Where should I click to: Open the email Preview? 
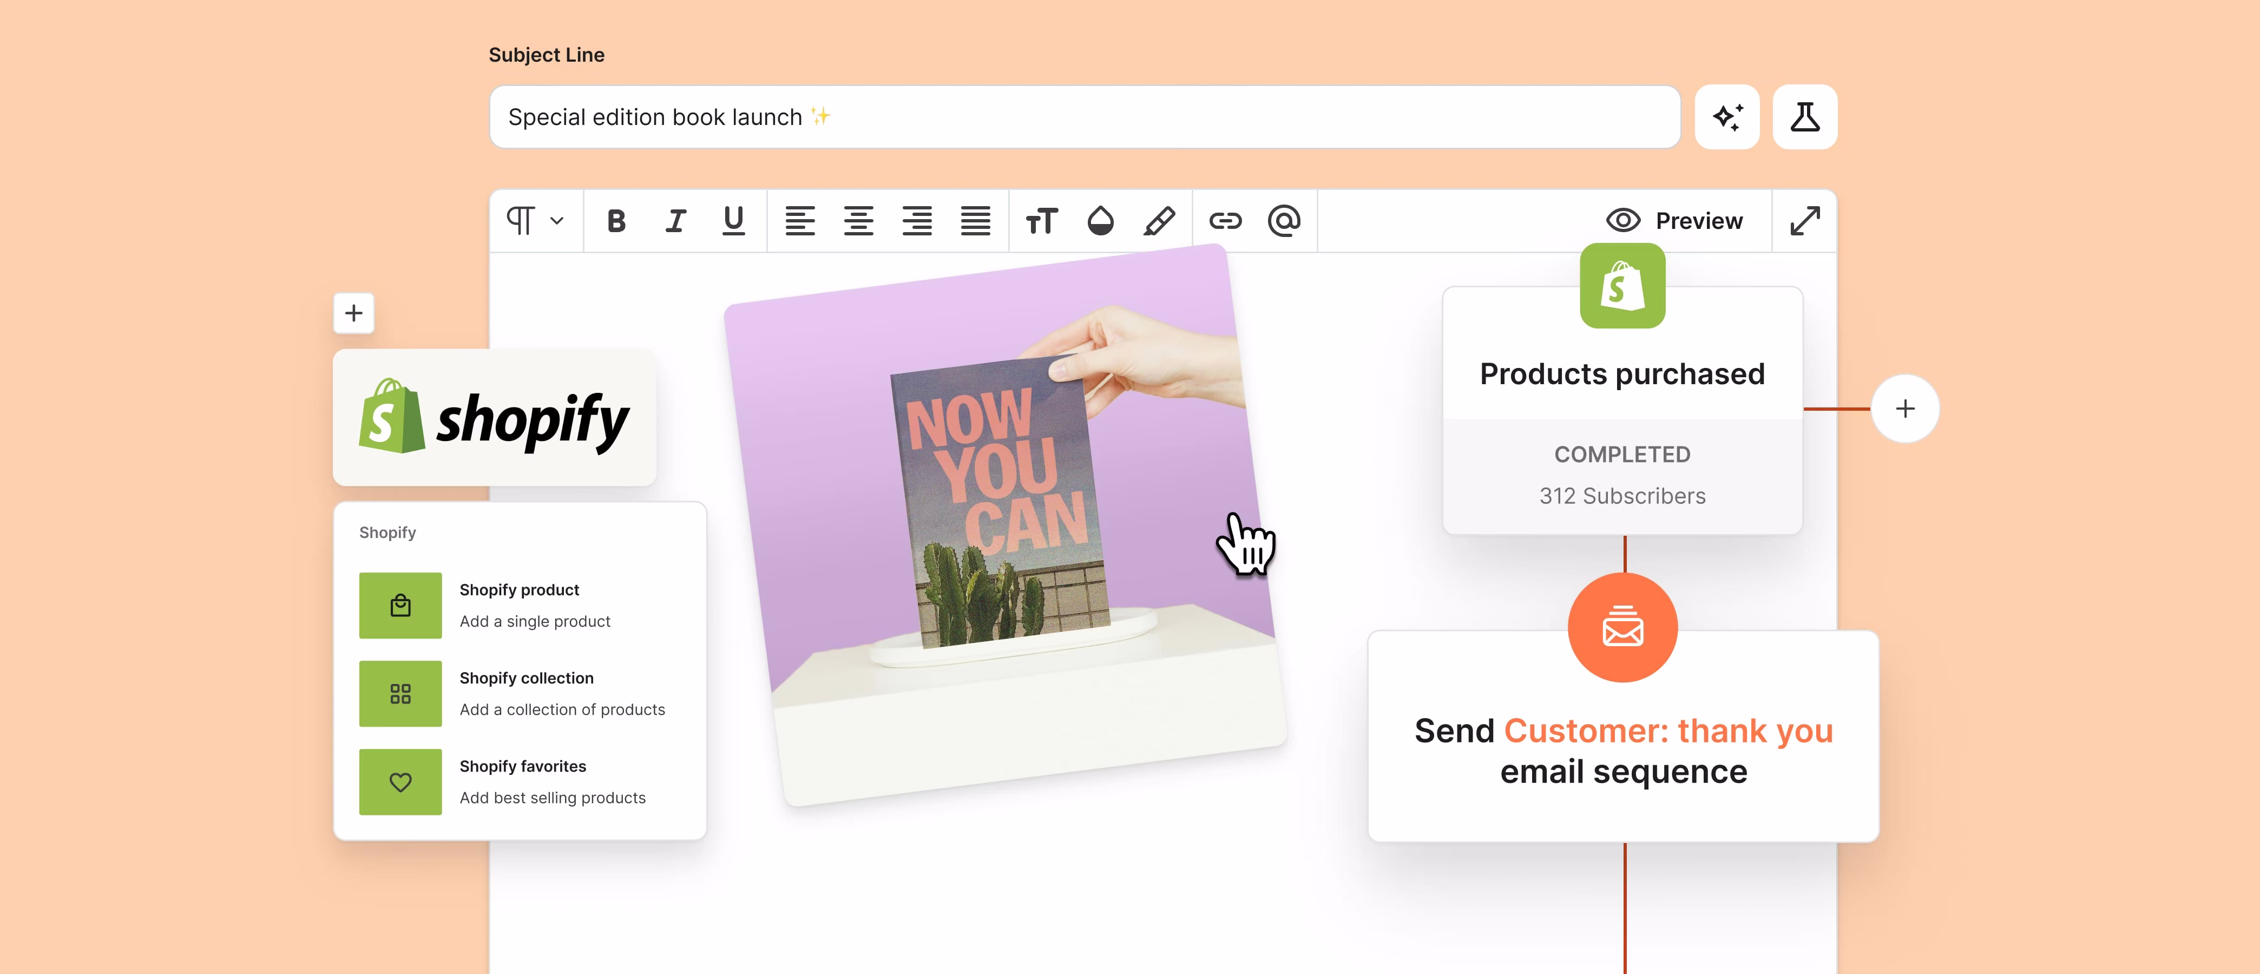coord(1676,220)
